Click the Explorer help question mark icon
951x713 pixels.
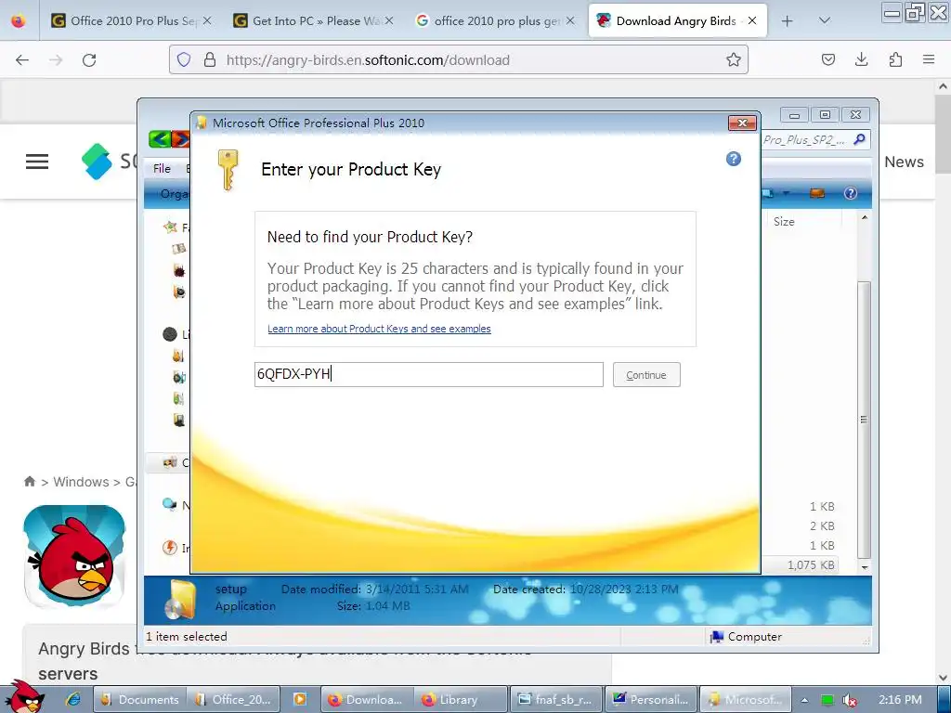(x=851, y=193)
